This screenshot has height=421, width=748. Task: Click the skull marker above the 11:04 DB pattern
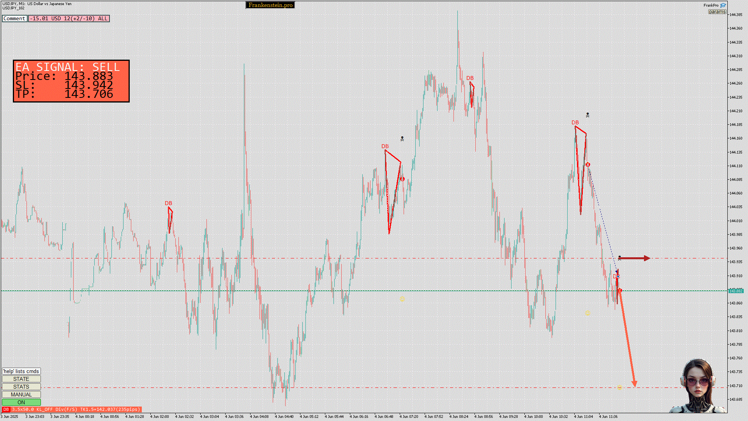pos(587,115)
